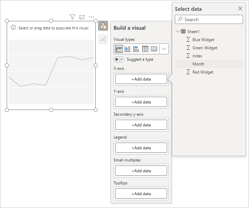Add data to the Legend field

[x=141, y=148]
